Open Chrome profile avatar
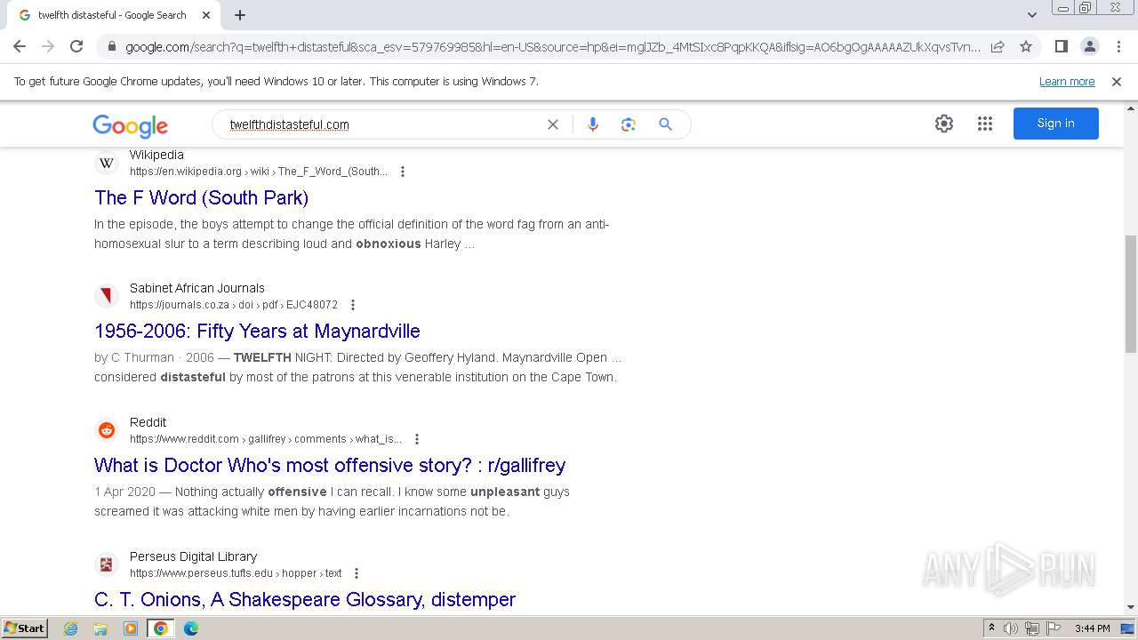 (x=1089, y=46)
